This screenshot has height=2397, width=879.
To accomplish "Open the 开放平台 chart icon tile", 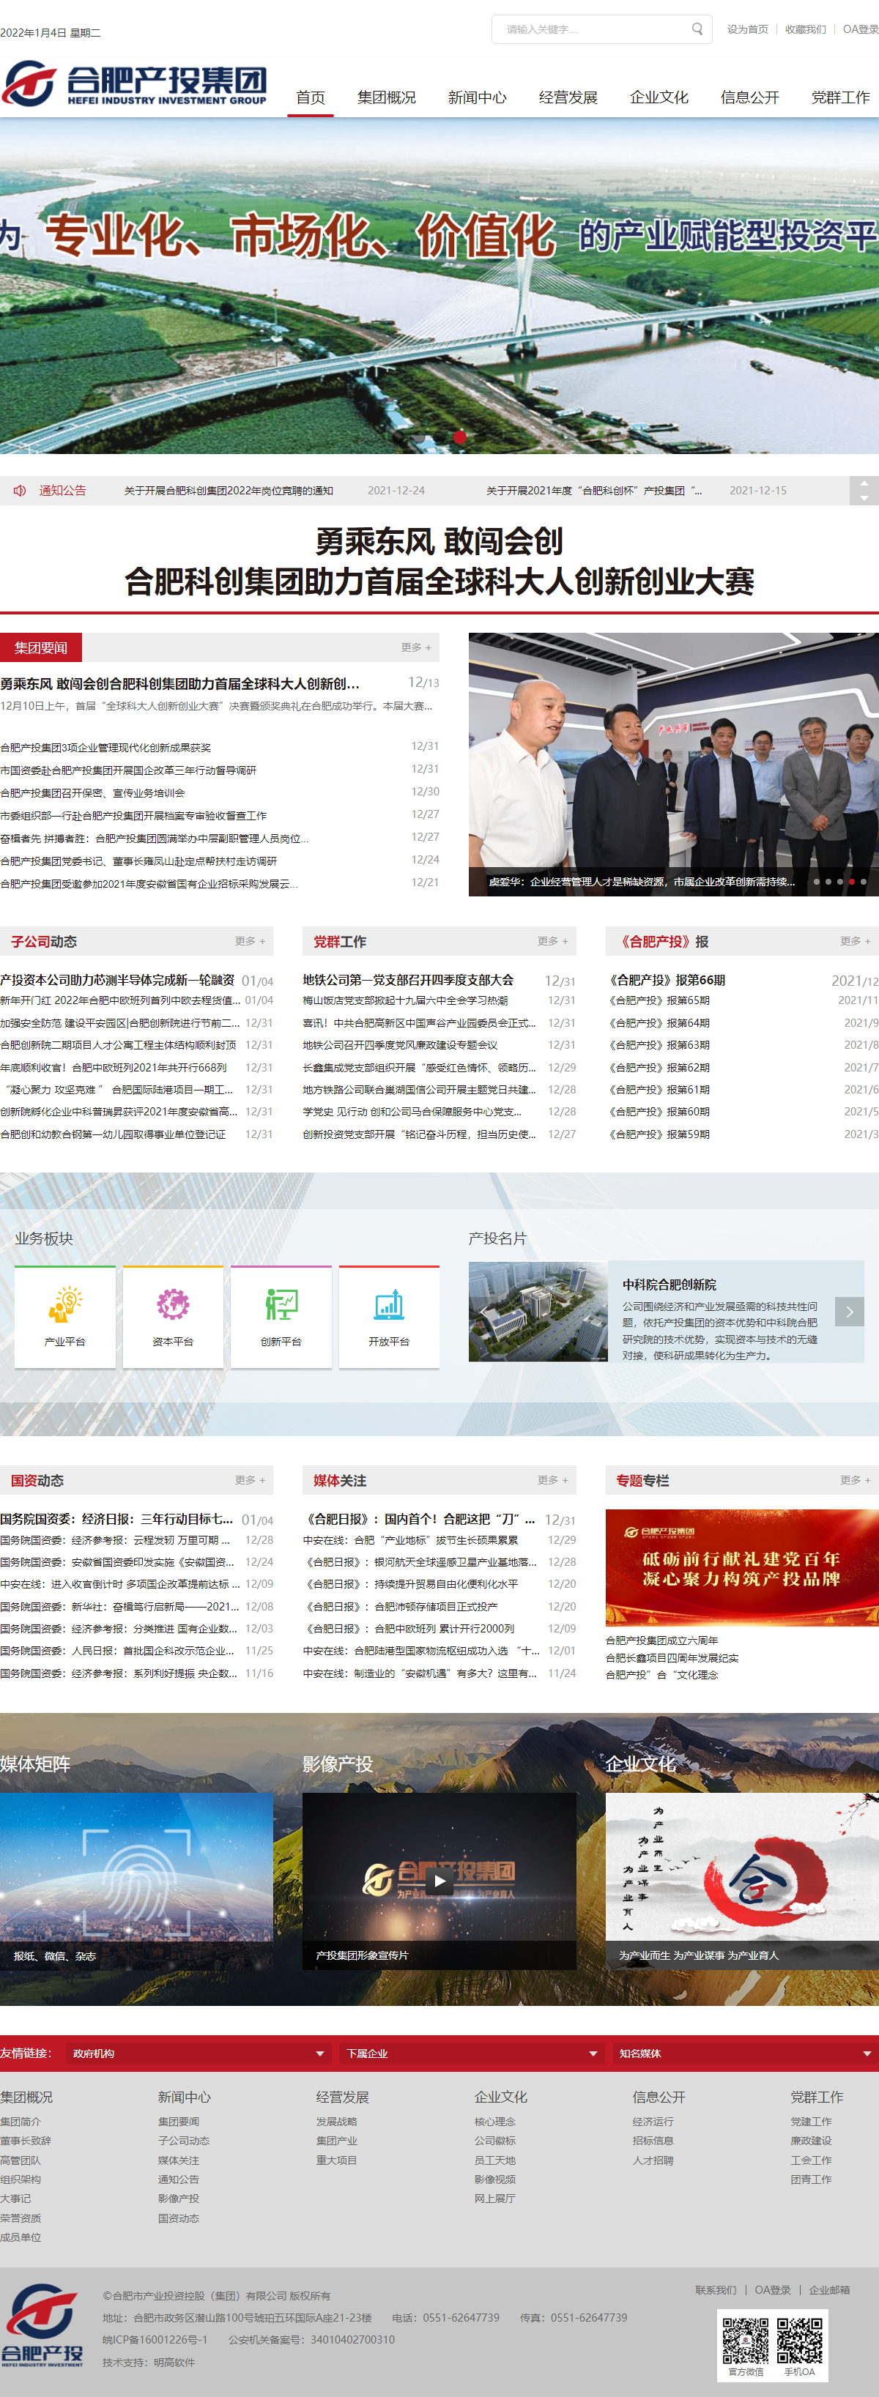I will click(389, 1316).
